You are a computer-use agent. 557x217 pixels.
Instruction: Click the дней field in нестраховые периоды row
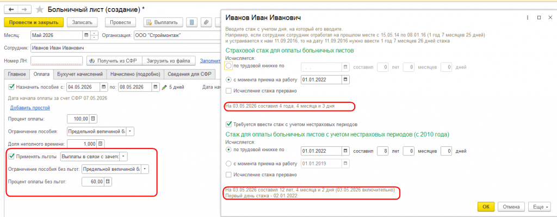[x=446, y=151]
